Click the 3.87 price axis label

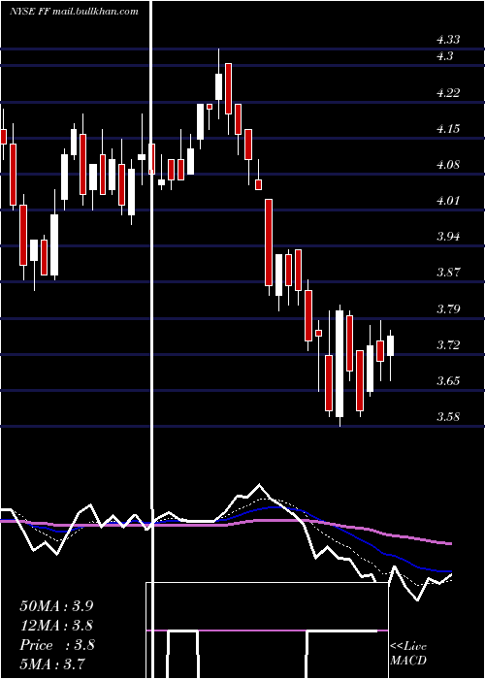448,273
